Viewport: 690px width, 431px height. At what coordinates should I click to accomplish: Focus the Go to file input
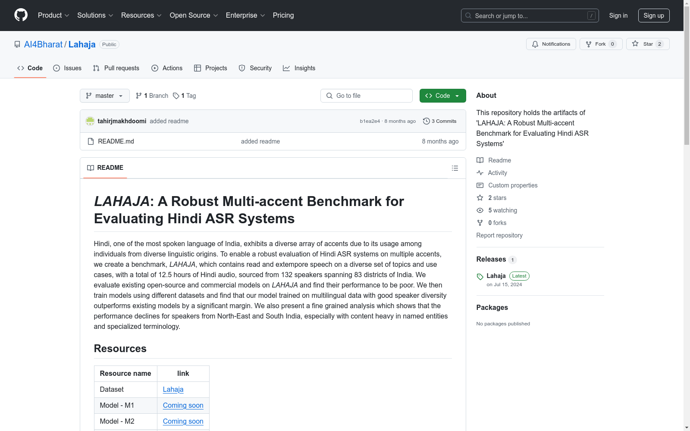[367, 96]
